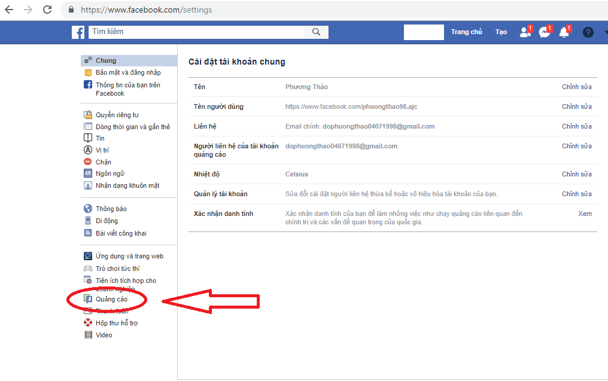The image size is (608, 381).
Task: Click the phone icon for Di động
Action: [88, 221]
